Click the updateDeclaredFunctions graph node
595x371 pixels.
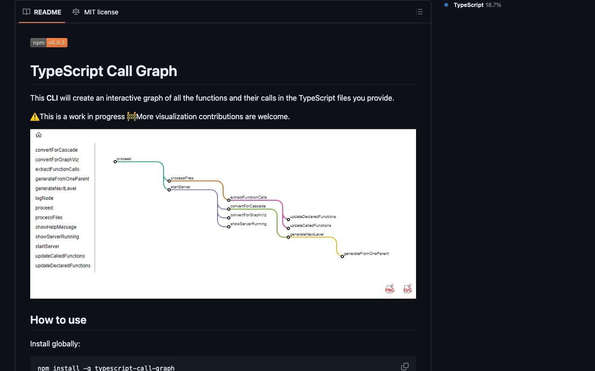[288, 219]
